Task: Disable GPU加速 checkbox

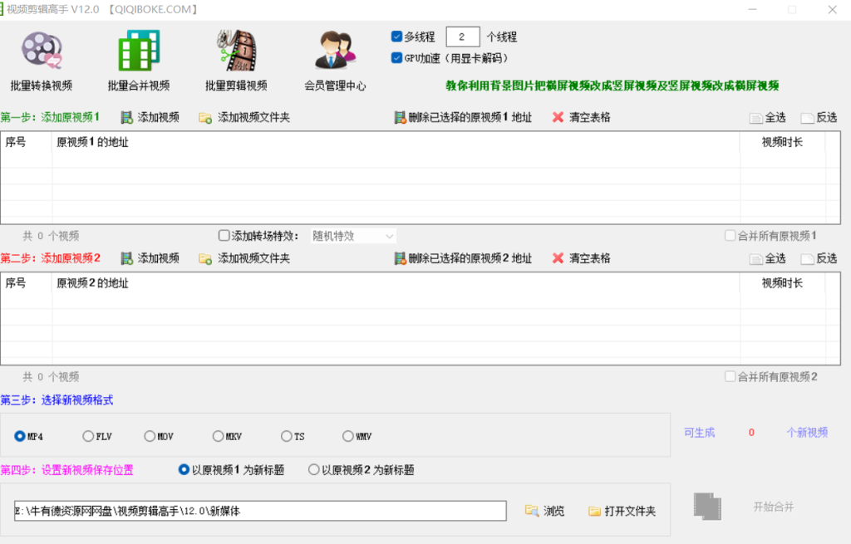Action: (397, 58)
